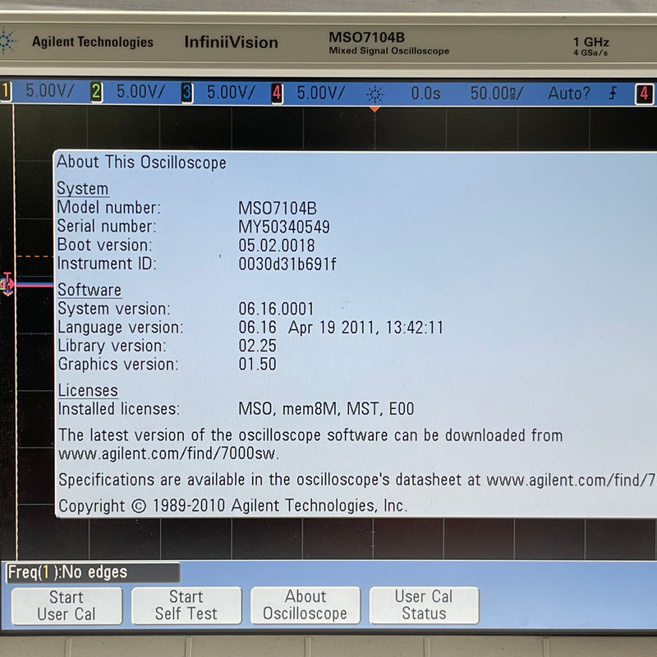
Task: Select the channel 1 indicator icon
Action: tap(5, 93)
